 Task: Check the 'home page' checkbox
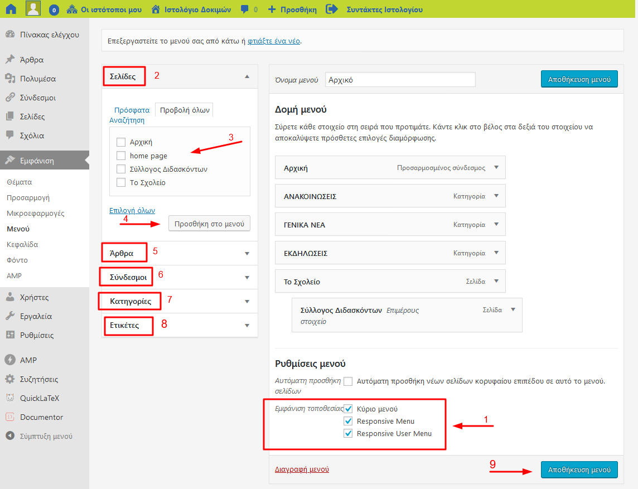[x=121, y=156]
